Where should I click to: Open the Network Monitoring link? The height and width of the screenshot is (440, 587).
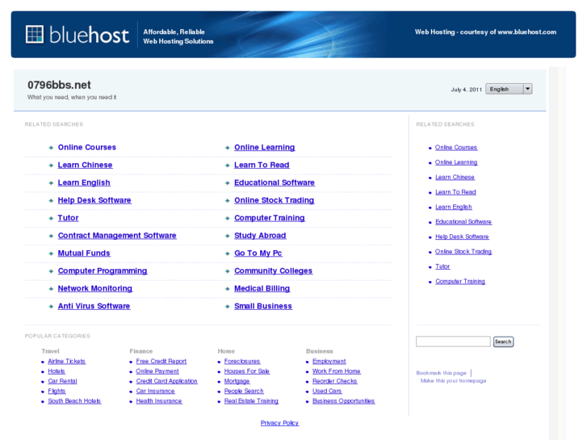pos(94,288)
